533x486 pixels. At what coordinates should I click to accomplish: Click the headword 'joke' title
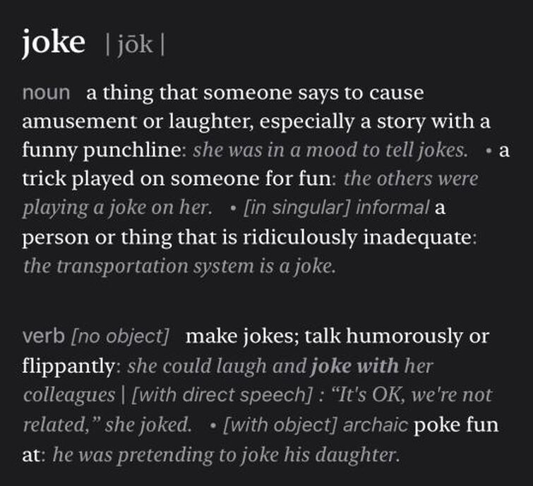coord(54,43)
